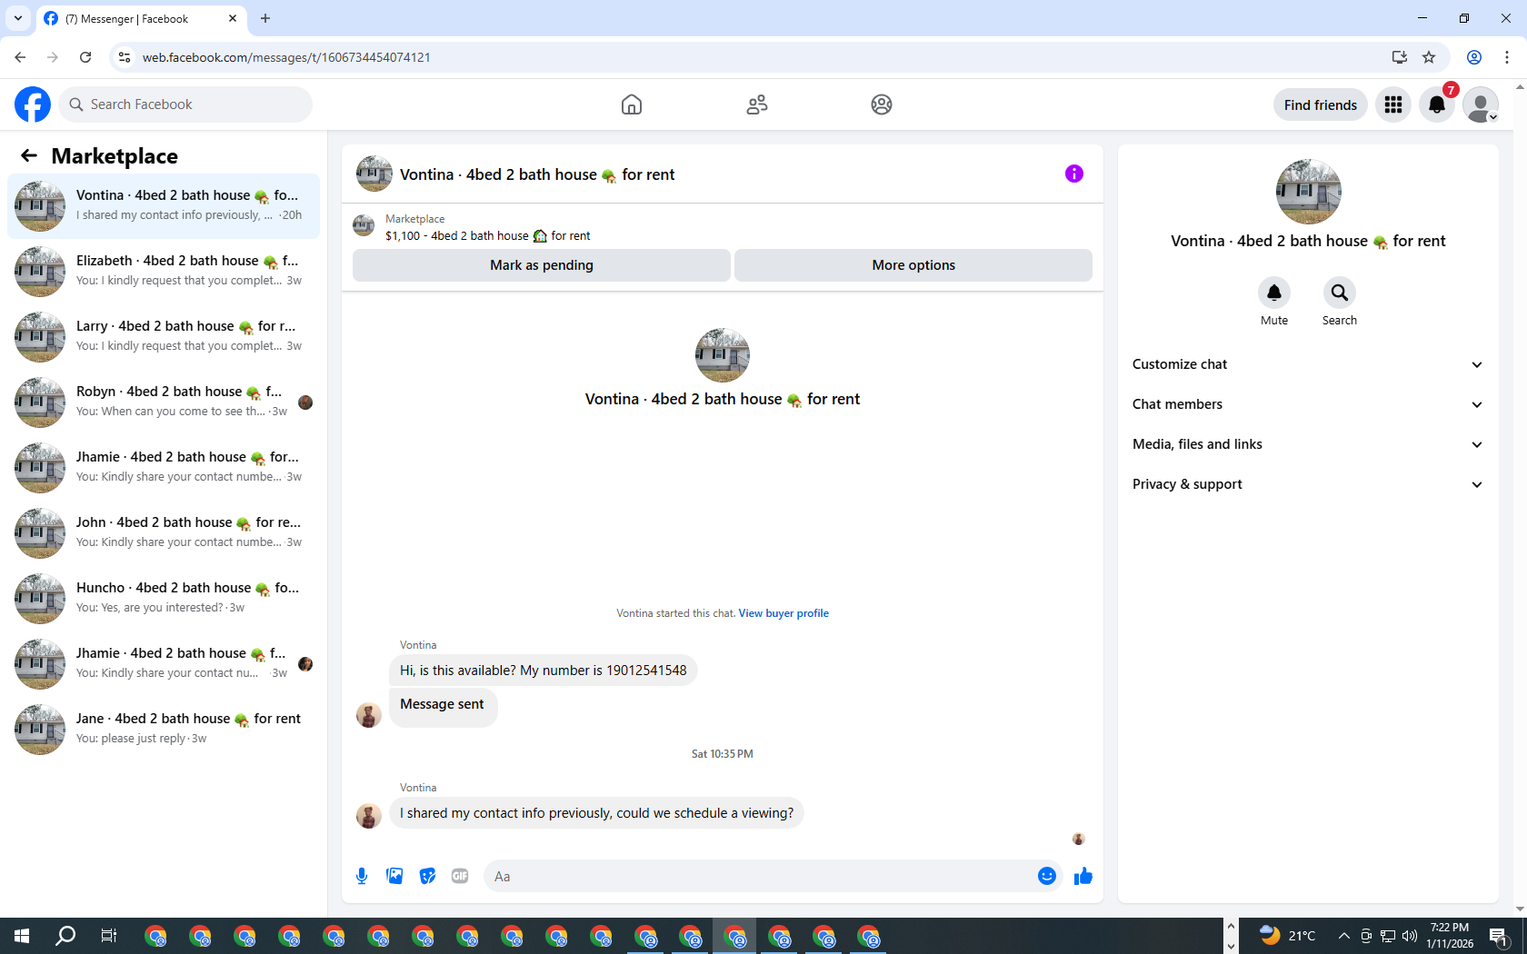Screen dimensions: 1527x954
Task: Open the Groups icon in top navigation
Action: click(882, 104)
